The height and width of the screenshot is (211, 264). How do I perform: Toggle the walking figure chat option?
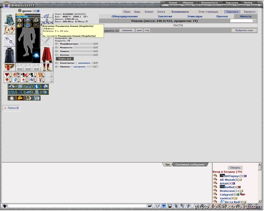[x=176, y=206]
